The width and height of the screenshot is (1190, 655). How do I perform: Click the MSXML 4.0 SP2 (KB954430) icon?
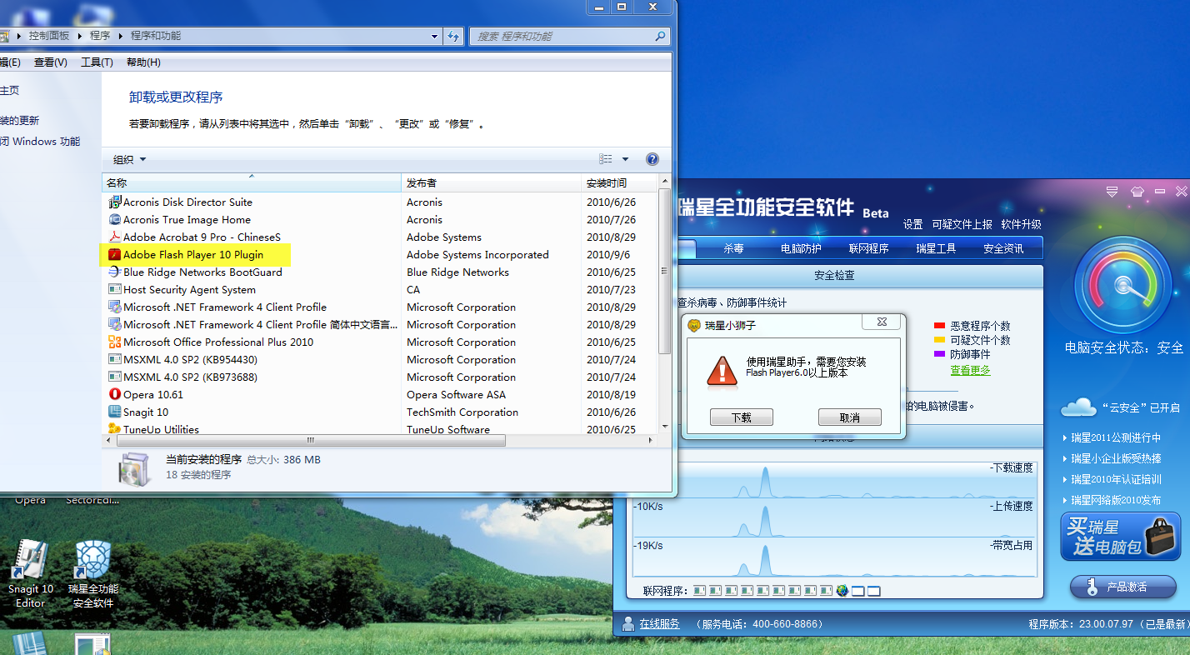pos(115,359)
